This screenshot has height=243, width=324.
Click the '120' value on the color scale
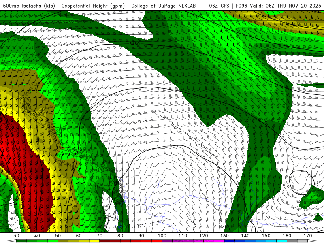[x=204, y=236]
